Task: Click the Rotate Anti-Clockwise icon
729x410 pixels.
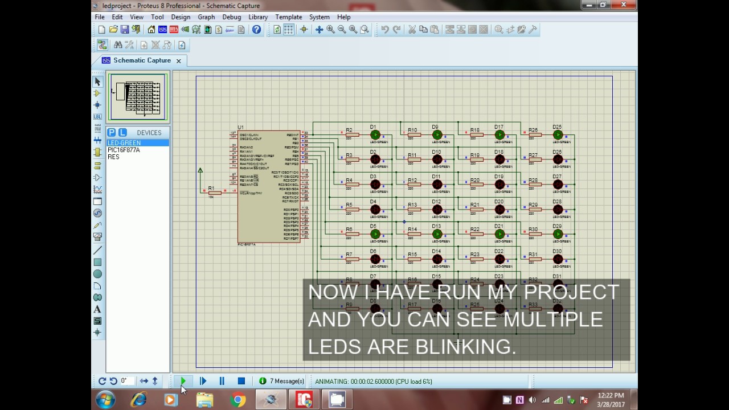Action: [x=113, y=381]
